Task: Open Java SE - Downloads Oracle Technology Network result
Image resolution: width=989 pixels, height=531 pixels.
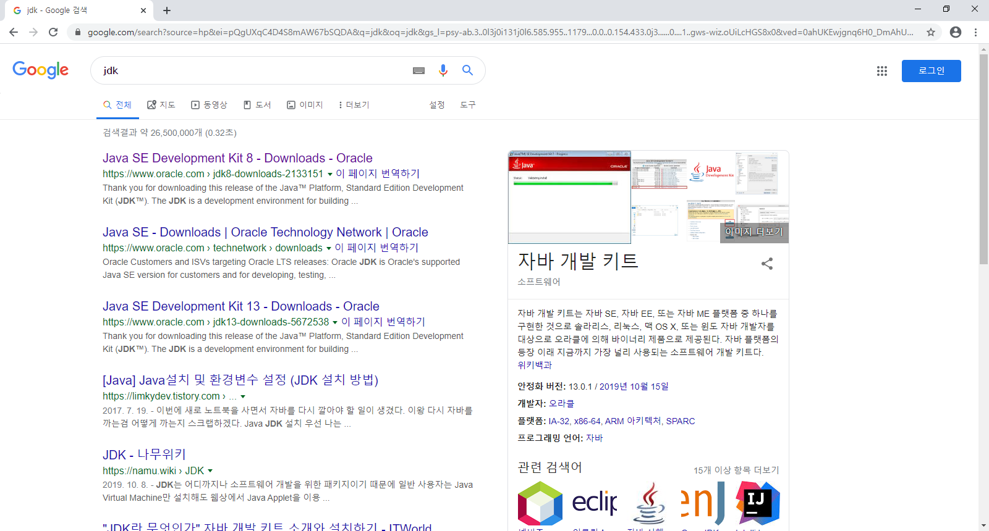Action: point(265,232)
